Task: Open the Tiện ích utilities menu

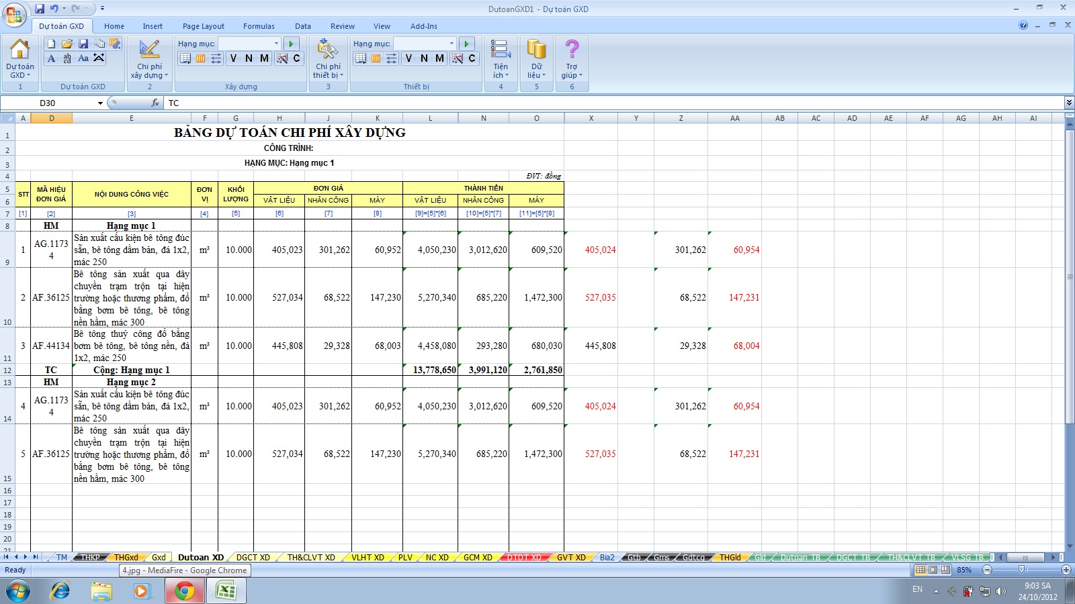Action: click(501, 59)
